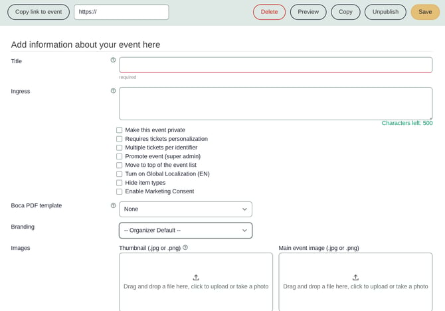Open the Boca PDF template dropdown
Viewport: 445px width, 311px height.
(x=185, y=209)
